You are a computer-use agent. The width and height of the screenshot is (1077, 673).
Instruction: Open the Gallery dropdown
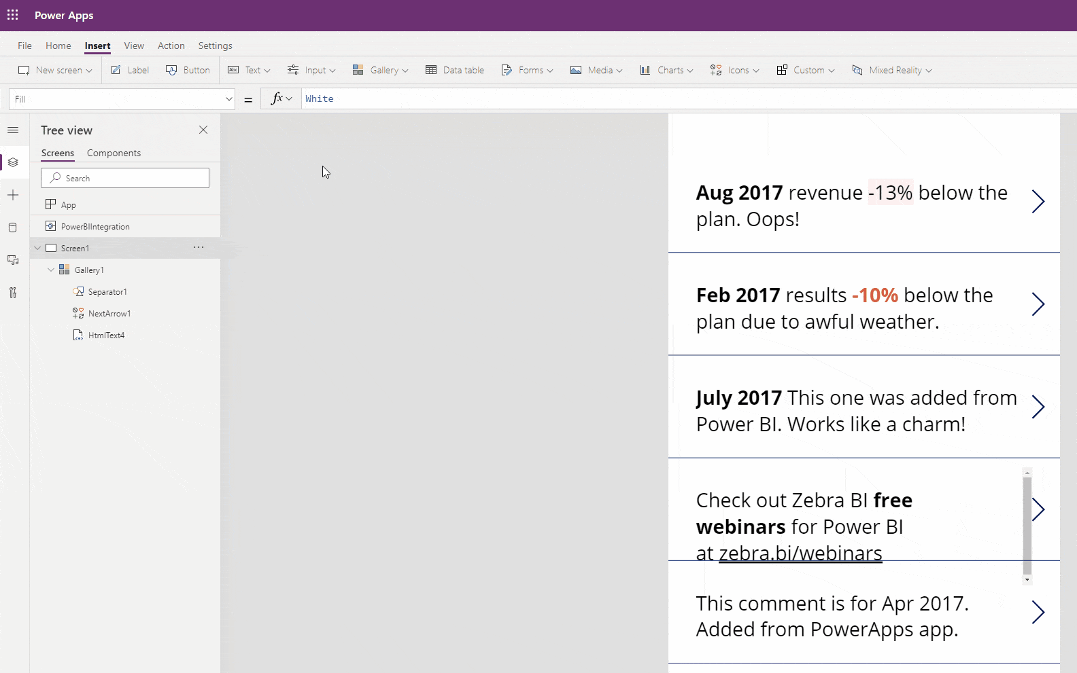(x=380, y=70)
